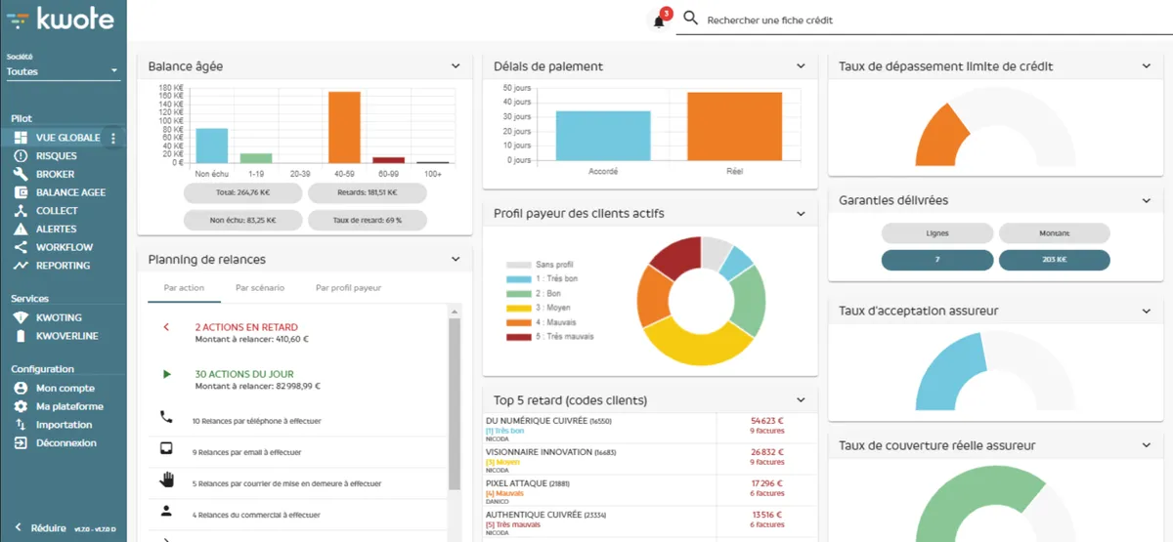Collapse Profil payeur des clients actifs panel

pyautogui.click(x=801, y=213)
